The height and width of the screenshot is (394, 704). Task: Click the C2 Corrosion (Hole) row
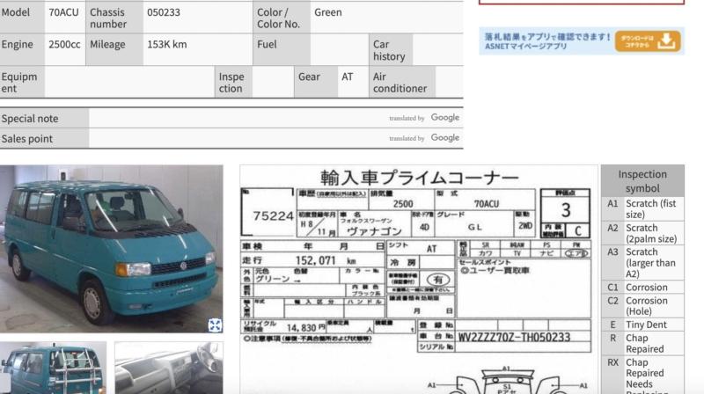click(642, 306)
